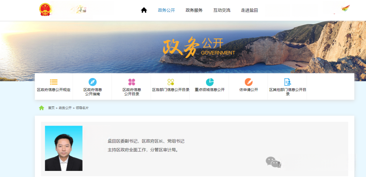Open 区政府信息公开规定 link
Screen dimensions: 366x177
[x=54, y=90]
